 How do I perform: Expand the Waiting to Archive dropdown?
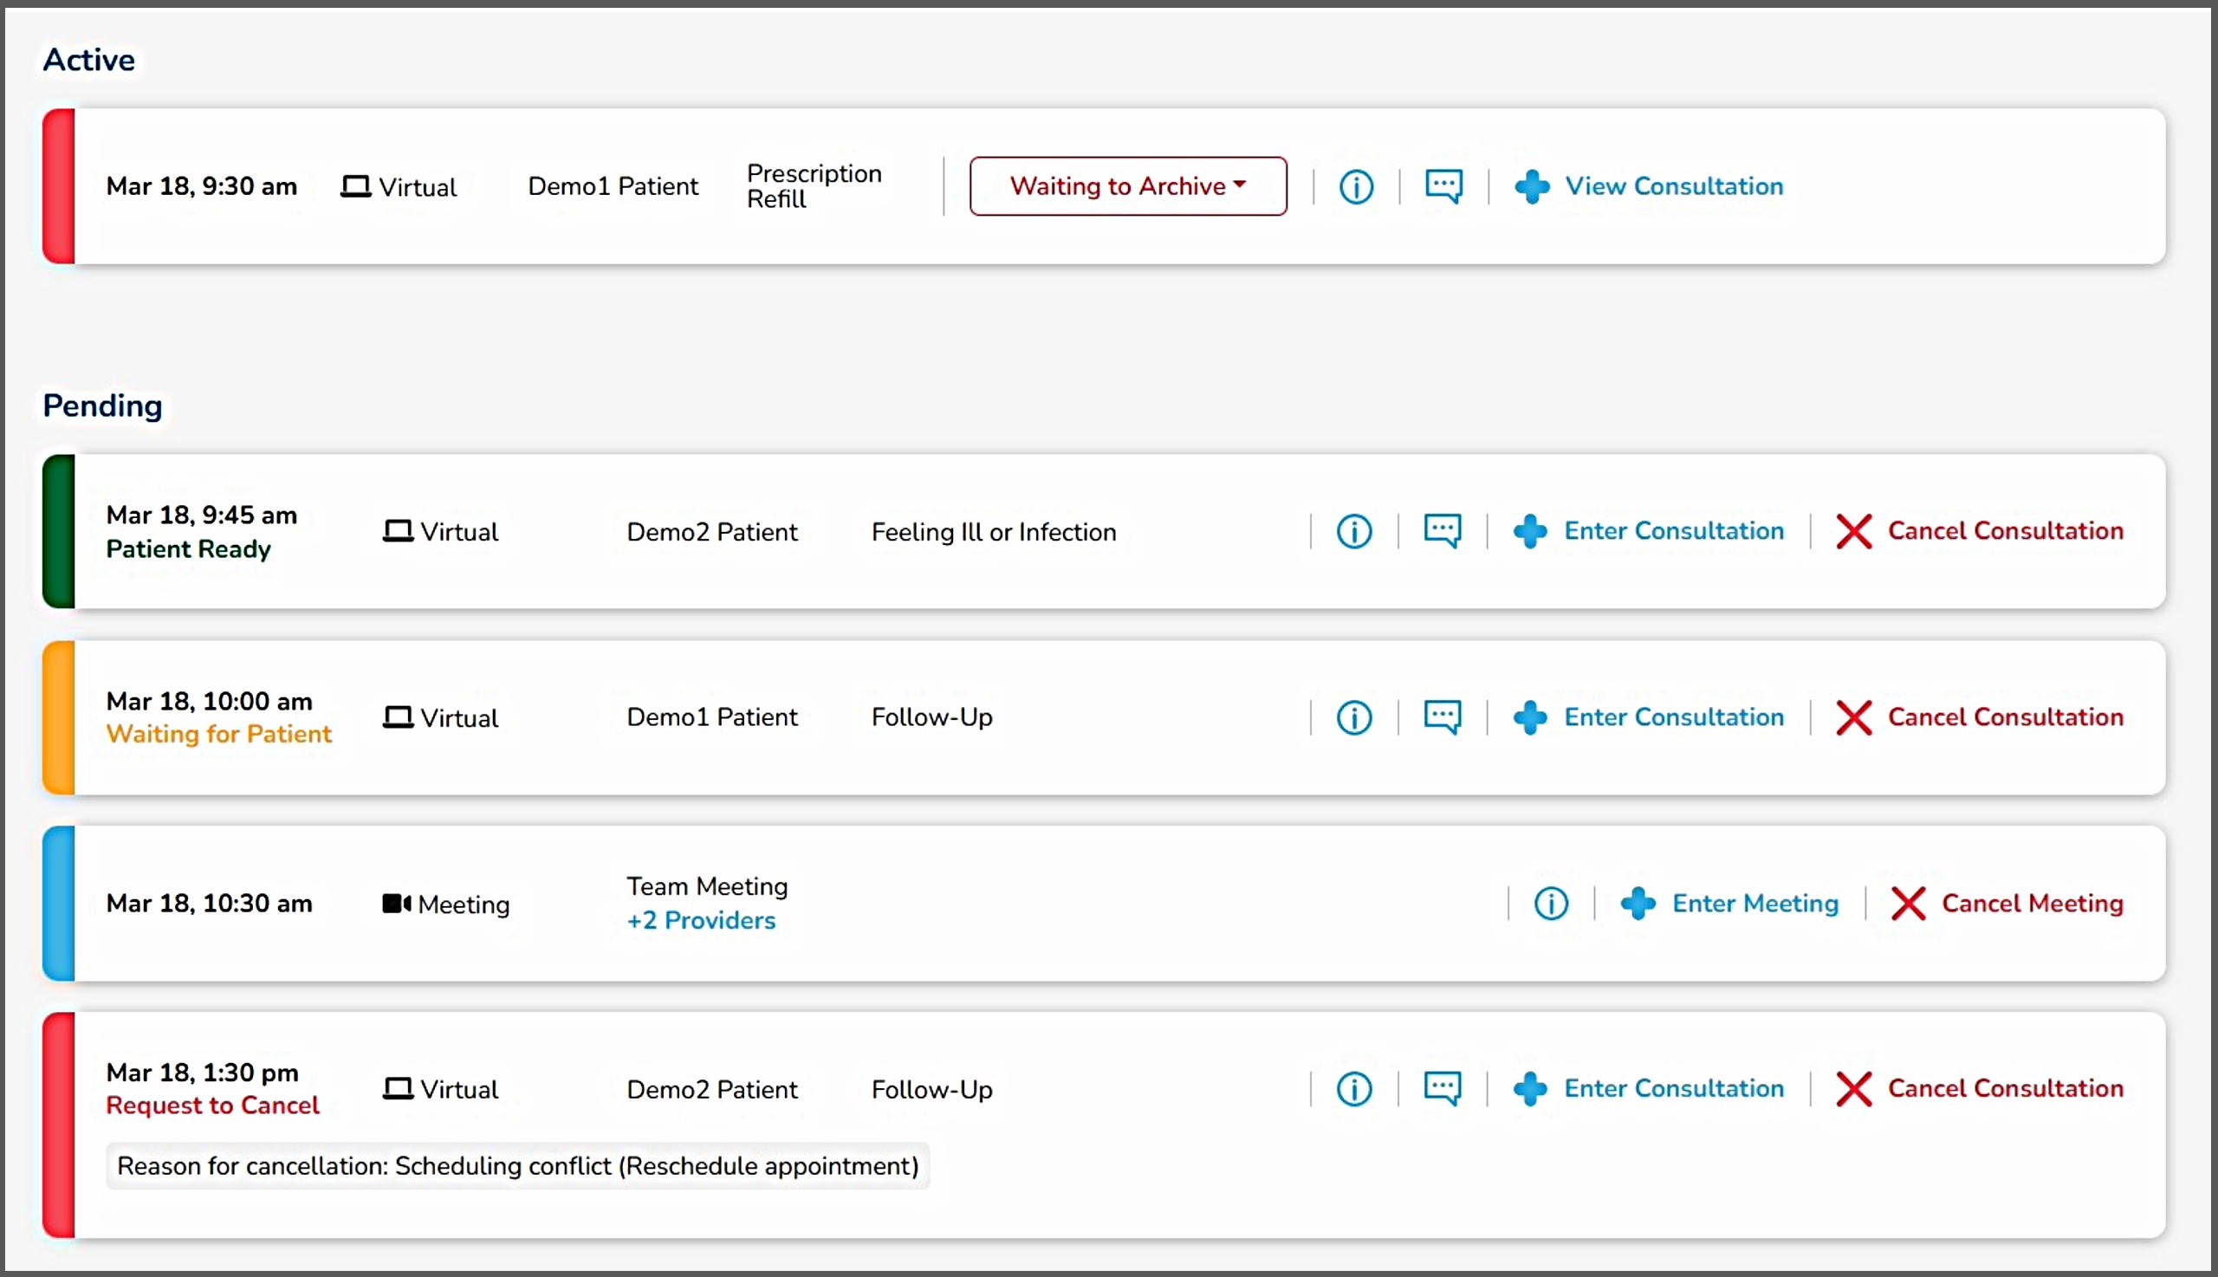(x=1128, y=186)
